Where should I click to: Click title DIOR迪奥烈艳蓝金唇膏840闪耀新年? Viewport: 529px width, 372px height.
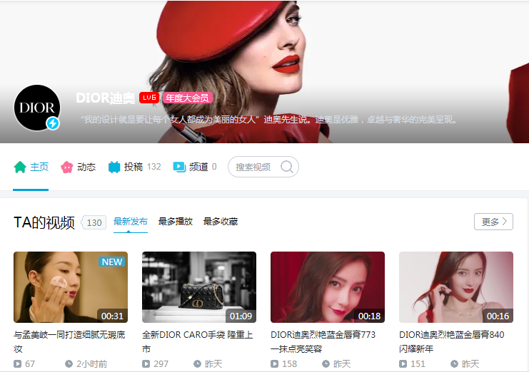[452, 341]
